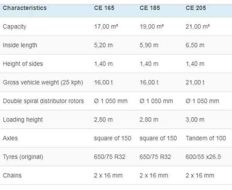Select the CE 185 column header
The width and height of the screenshot is (232, 190).
150,8
